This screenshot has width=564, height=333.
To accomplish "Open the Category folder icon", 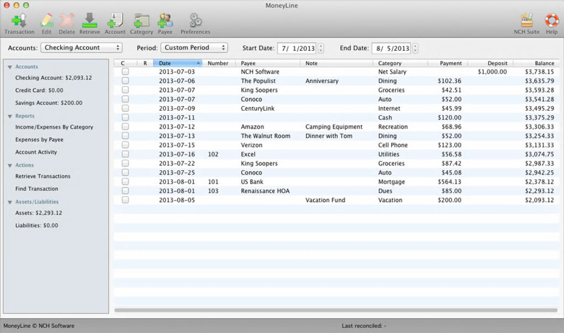I will (x=142, y=21).
